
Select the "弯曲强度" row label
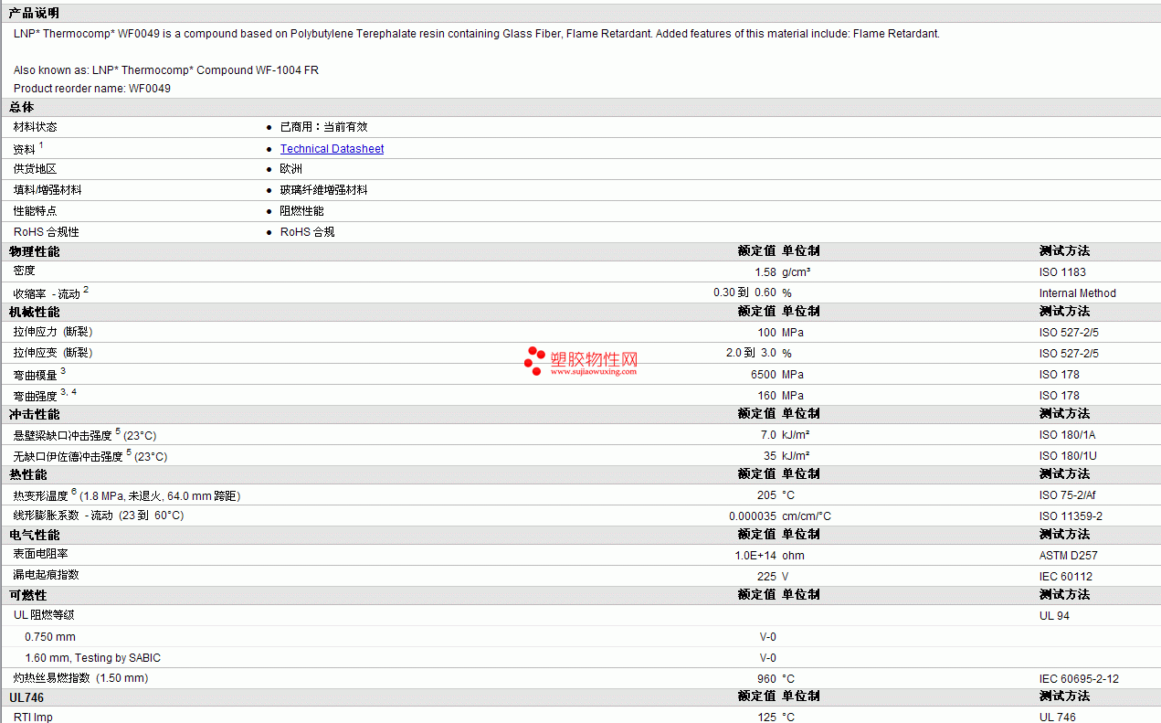tap(36, 396)
